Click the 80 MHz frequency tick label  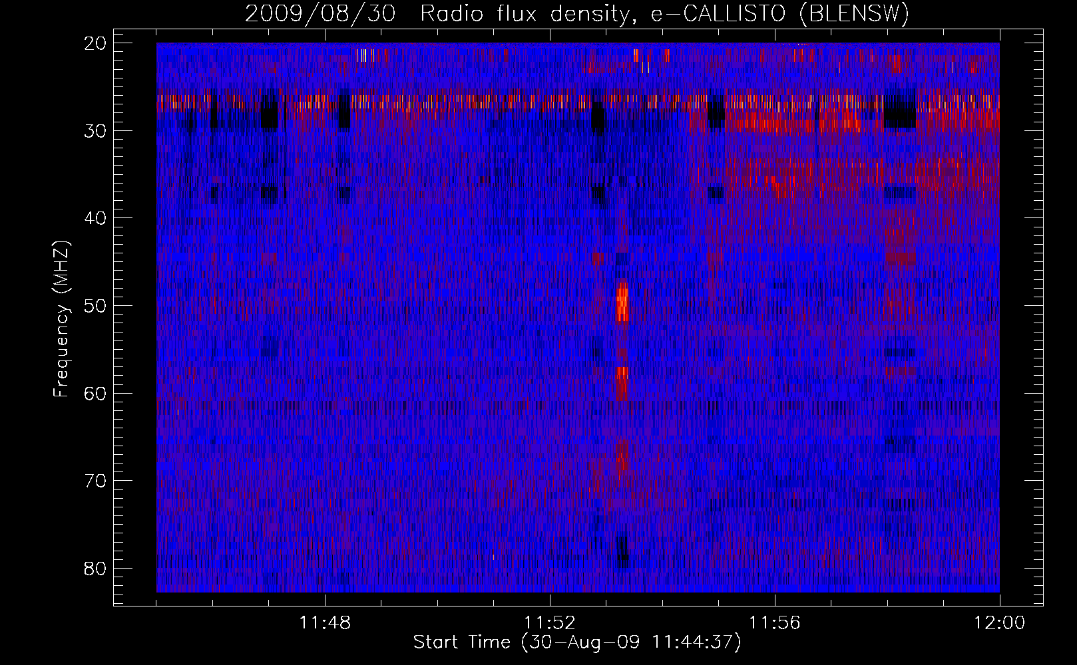96,569
